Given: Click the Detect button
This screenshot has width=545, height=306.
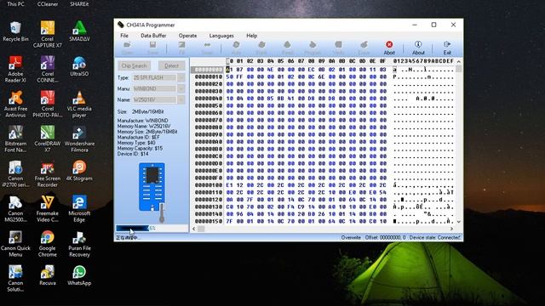Looking at the screenshot, I should coord(171,65).
